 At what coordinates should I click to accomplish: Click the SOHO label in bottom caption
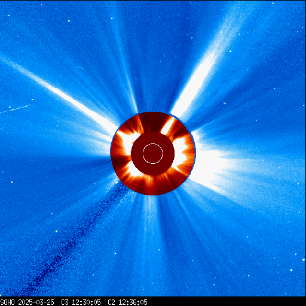coord(7,302)
